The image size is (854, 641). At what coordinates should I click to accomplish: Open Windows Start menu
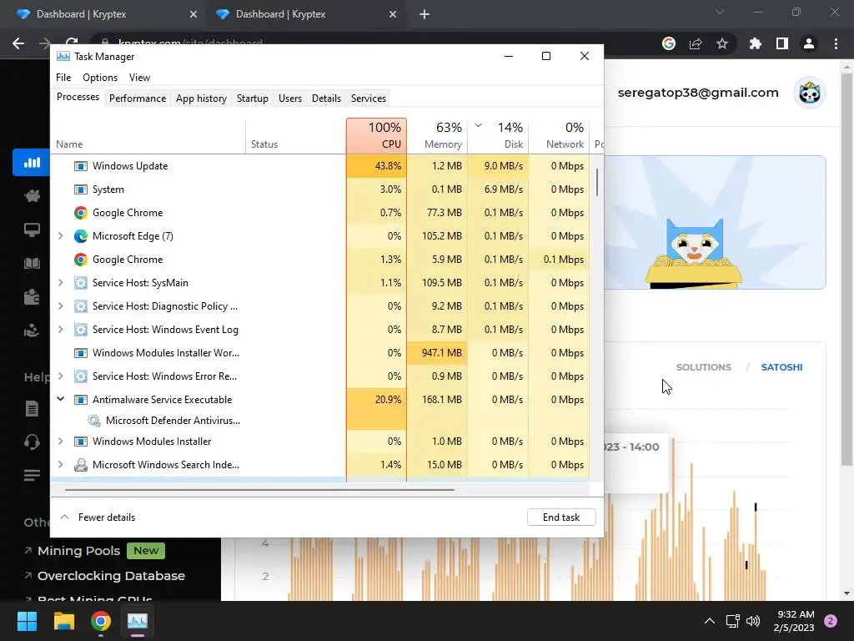coord(27,621)
